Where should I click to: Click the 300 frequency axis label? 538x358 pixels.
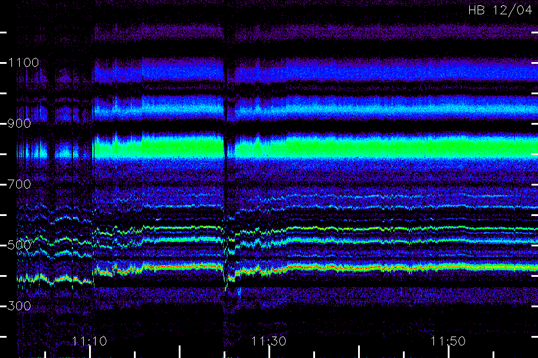(19, 306)
